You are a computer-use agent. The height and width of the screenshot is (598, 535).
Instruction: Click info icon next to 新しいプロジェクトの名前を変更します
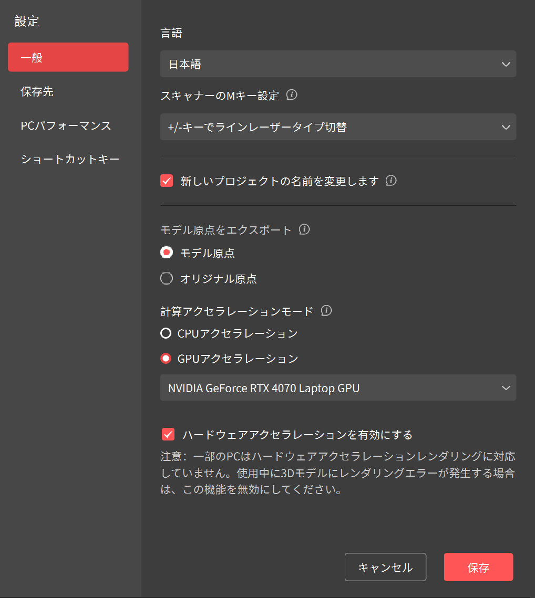tap(391, 181)
